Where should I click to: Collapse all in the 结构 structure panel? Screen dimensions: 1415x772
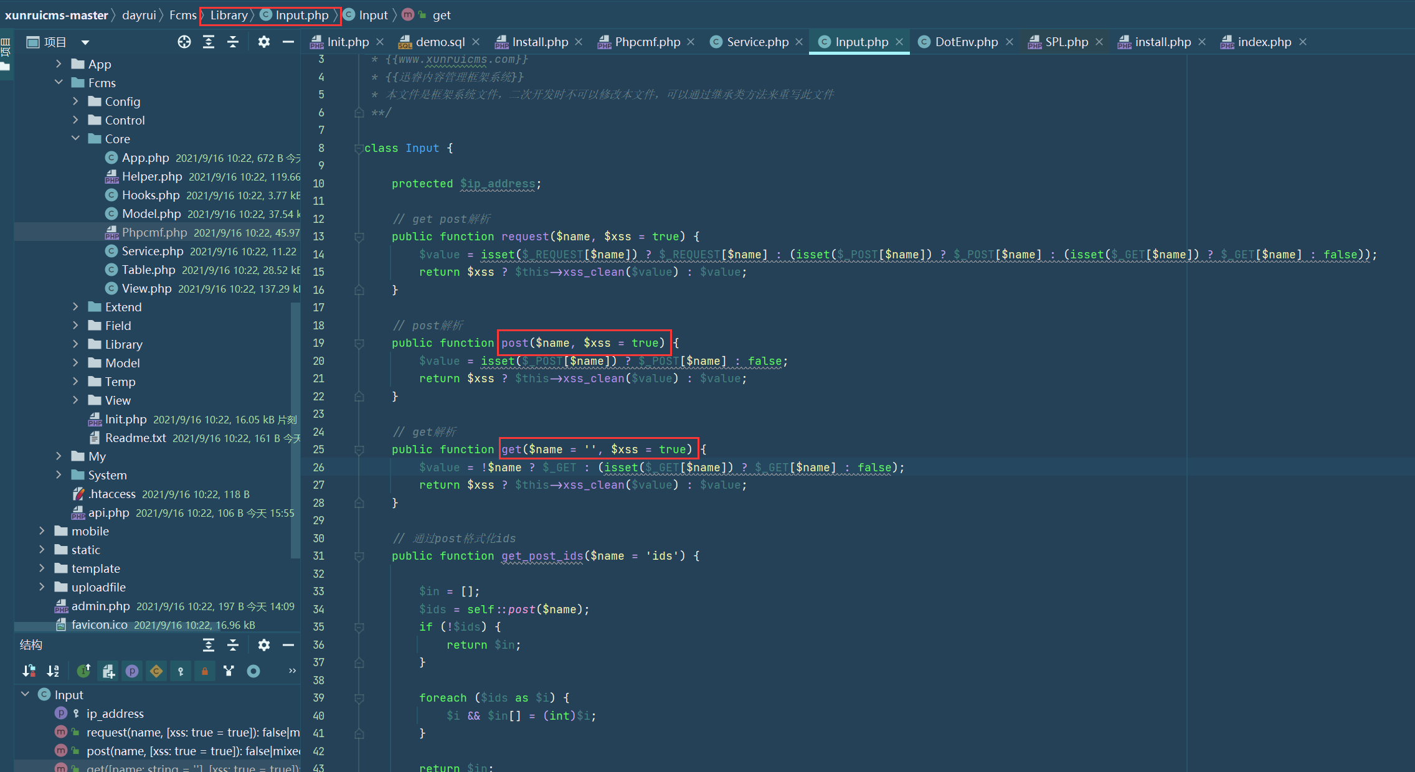(x=233, y=645)
